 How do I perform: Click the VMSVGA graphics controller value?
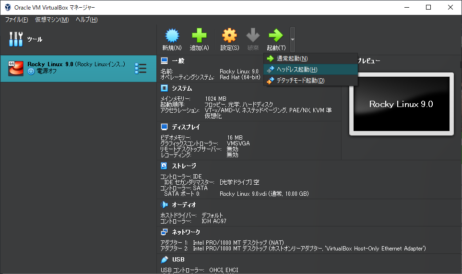pyautogui.click(x=238, y=143)
